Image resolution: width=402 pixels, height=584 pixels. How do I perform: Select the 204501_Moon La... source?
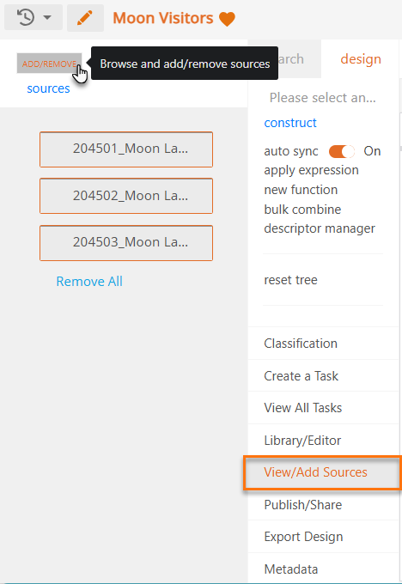(126, 149)
